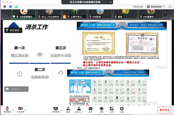Click the 物品清运前 text

[x=19, y=56]
